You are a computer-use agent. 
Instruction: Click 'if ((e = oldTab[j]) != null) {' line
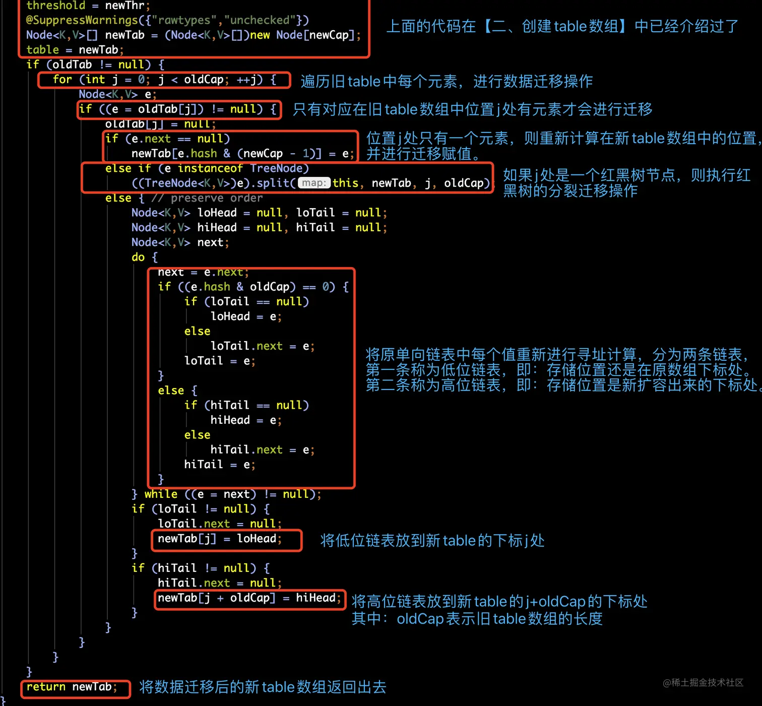[x=177, y=109]
